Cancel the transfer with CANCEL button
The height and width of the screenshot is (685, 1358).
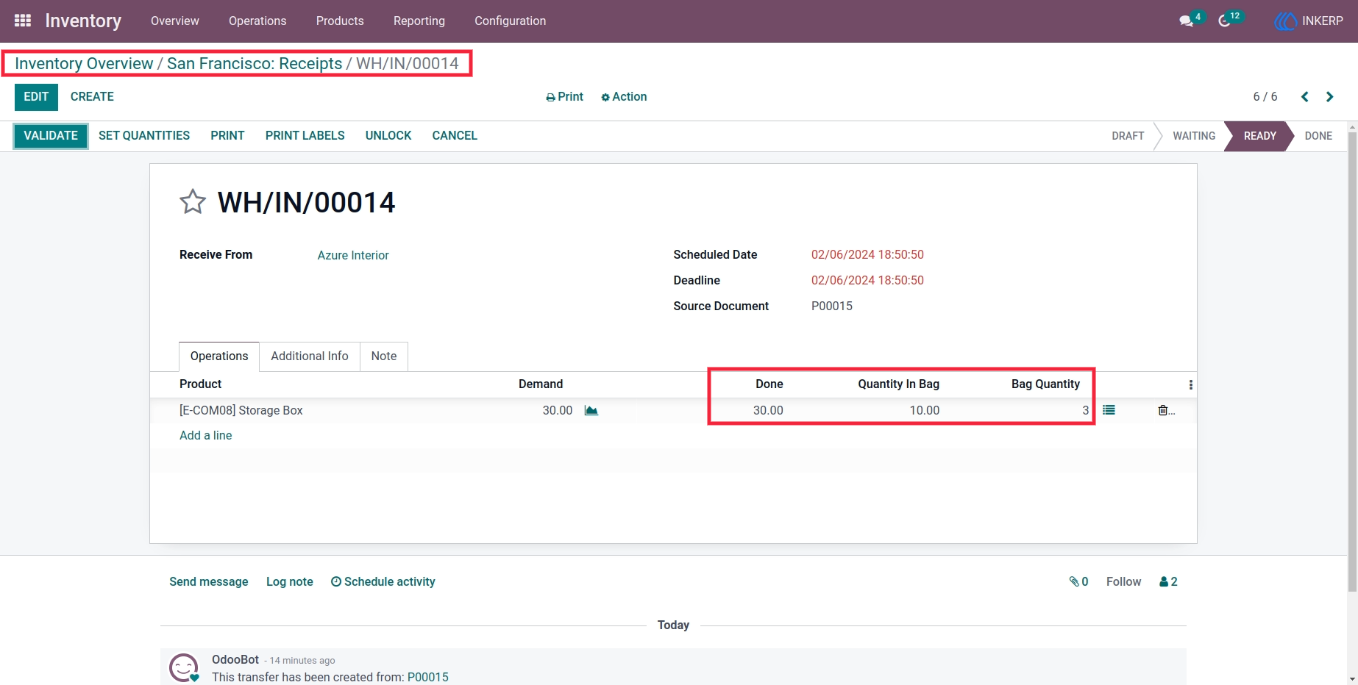click(x=455, y=136)
